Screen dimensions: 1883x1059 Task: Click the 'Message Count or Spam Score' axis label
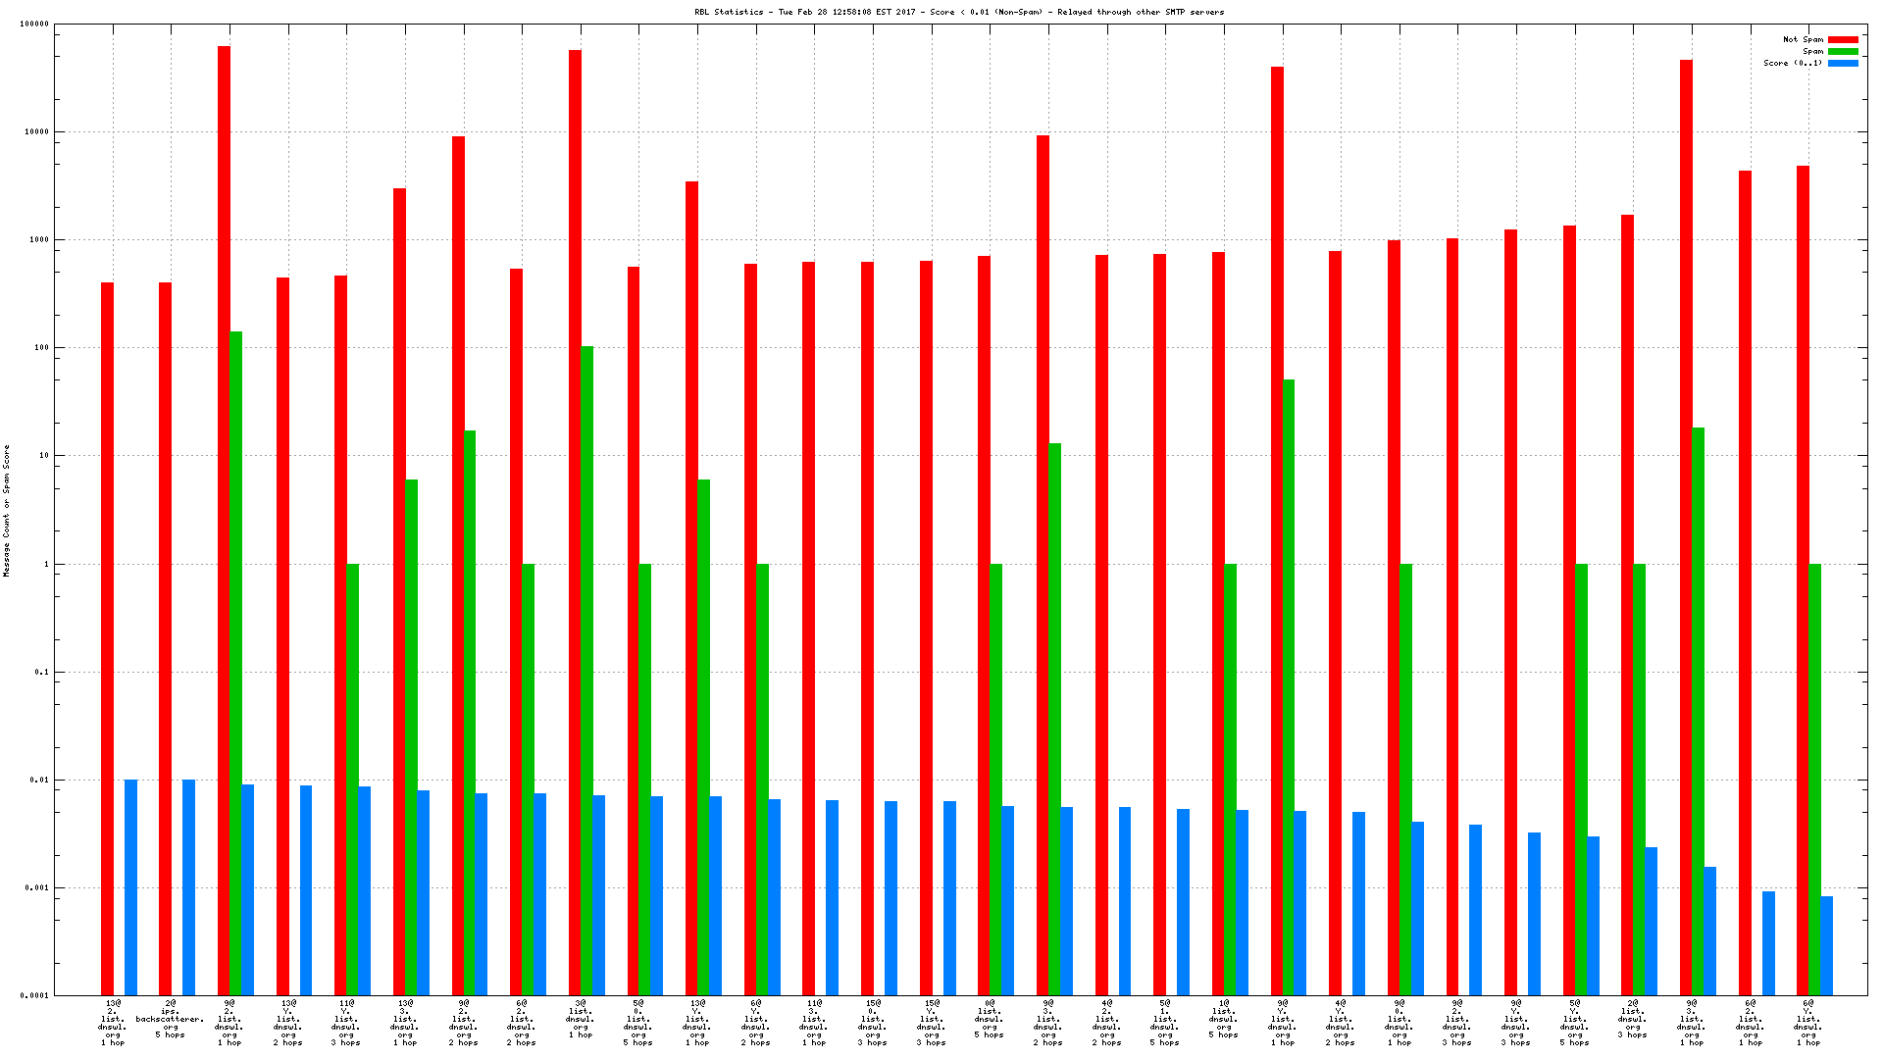(x=6, y=510)
